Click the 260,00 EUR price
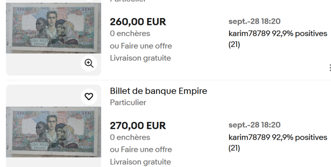Screen dimensions: 331x167 click(138, 22)
